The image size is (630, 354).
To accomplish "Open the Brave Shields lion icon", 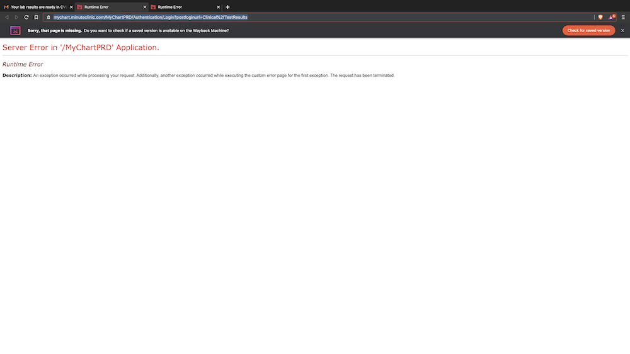I will coord(600,17).
